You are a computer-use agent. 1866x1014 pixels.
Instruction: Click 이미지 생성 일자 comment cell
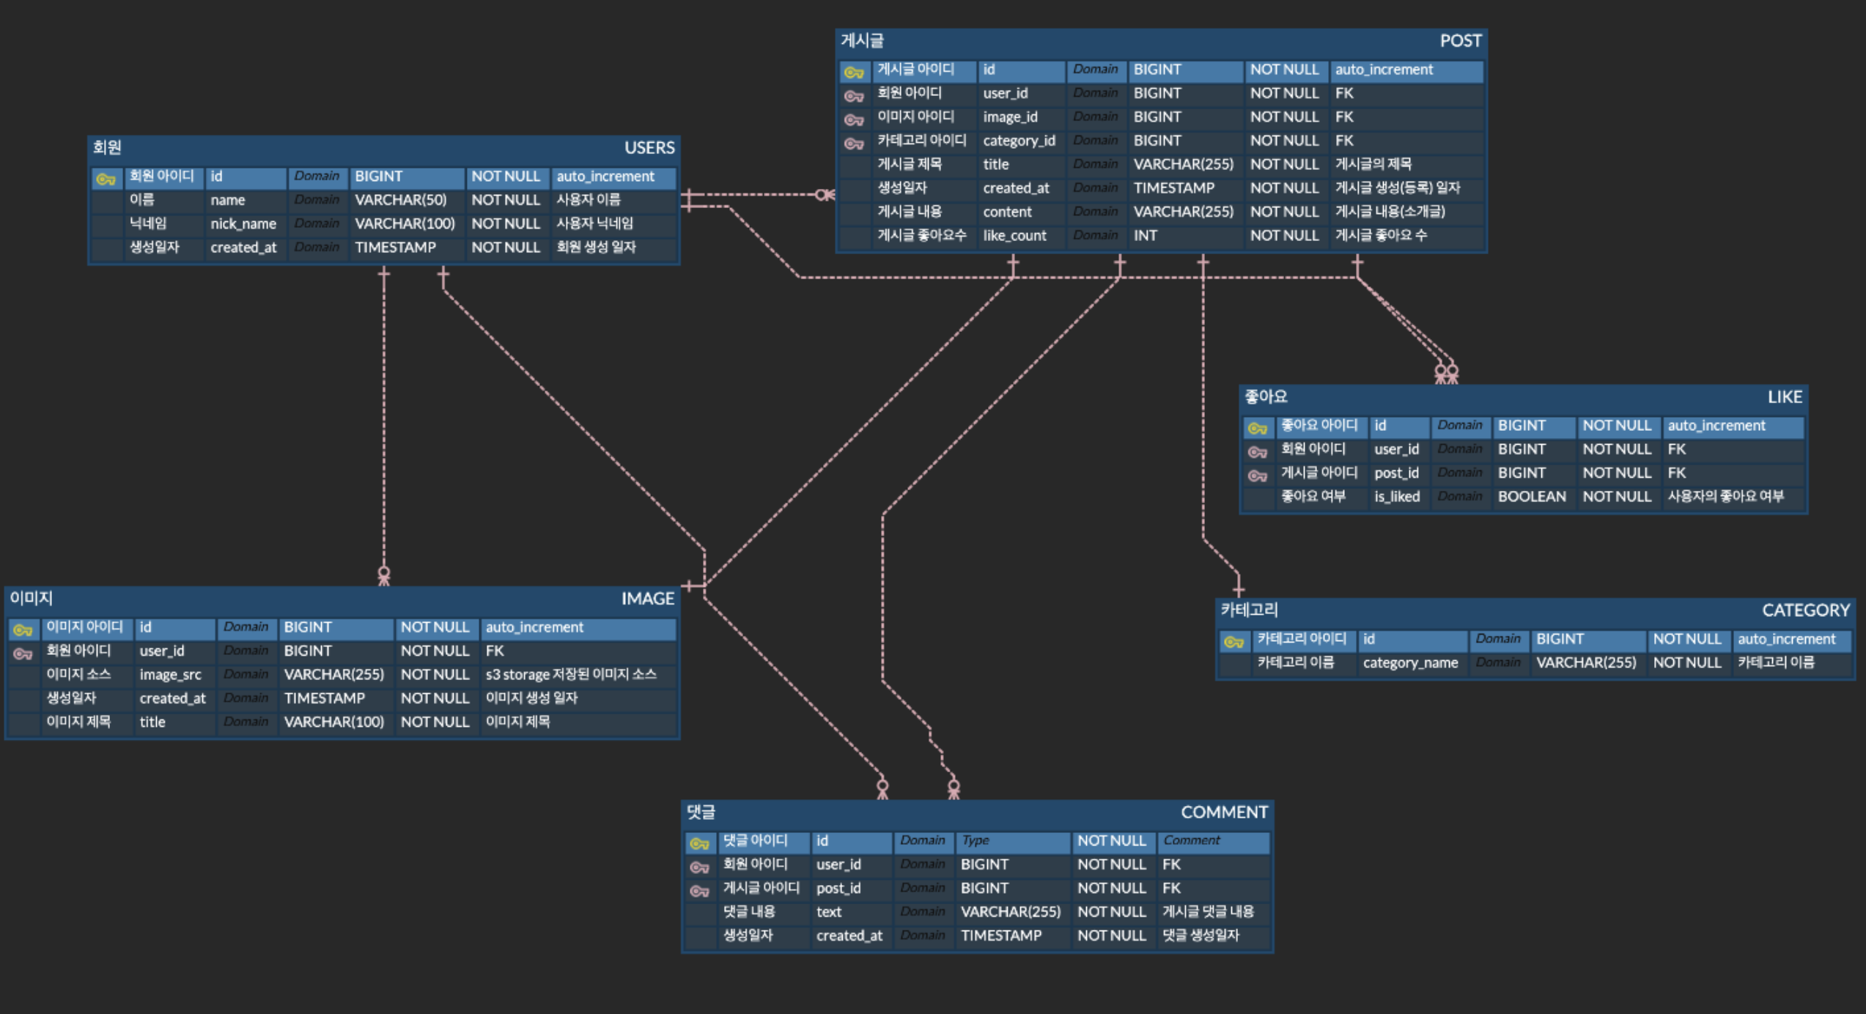[531, 697]
